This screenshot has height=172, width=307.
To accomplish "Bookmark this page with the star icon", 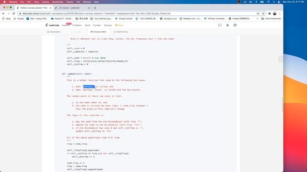I will pos(263,13).
